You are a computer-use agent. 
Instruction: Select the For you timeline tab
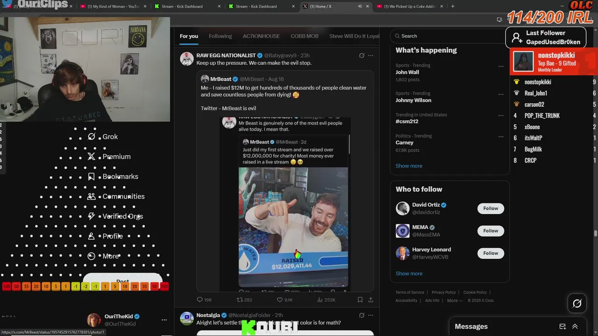(189, 36)
